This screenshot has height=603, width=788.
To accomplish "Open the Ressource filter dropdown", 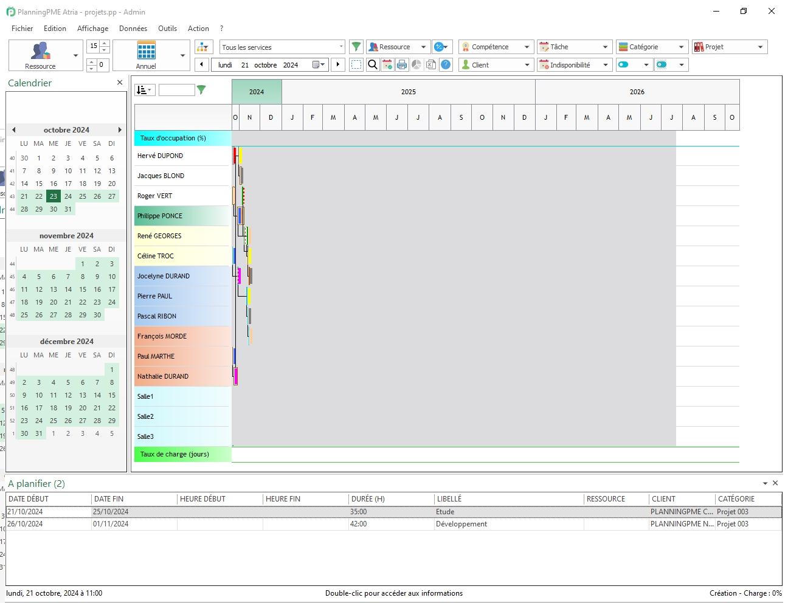I will pyautogui.click(x=424, y=47).
